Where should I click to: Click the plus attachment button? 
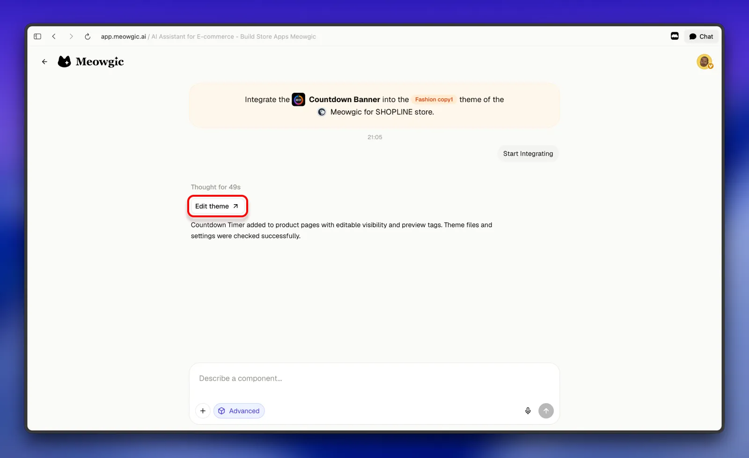click(203, 411)
